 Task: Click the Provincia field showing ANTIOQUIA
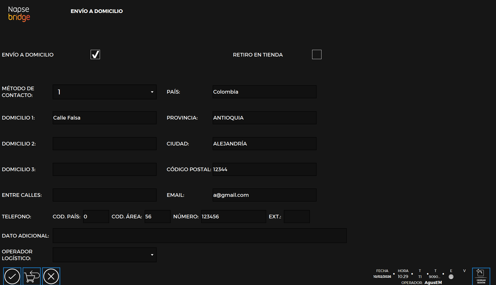[264, 118]
